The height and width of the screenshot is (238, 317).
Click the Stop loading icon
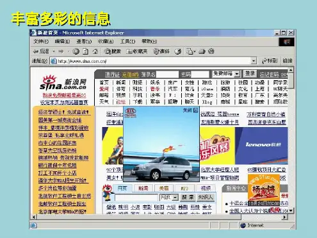pyautogui.click(x=76, y=51)
